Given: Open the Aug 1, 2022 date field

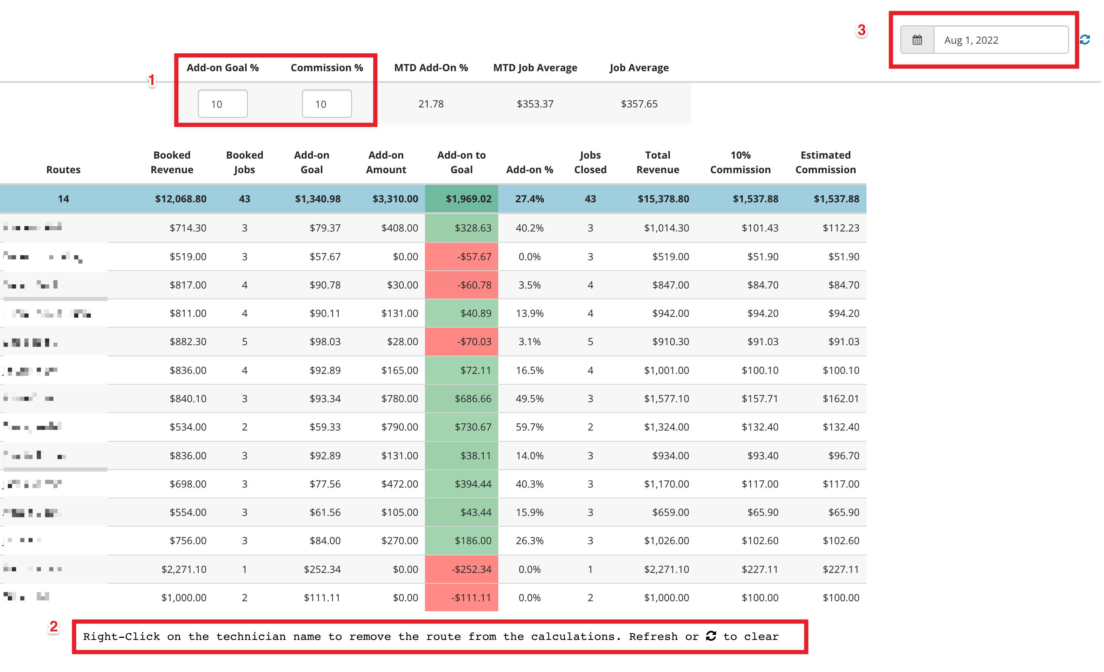Looking at the screenshot, I should pyautogui.click(x=1001, y=40).
